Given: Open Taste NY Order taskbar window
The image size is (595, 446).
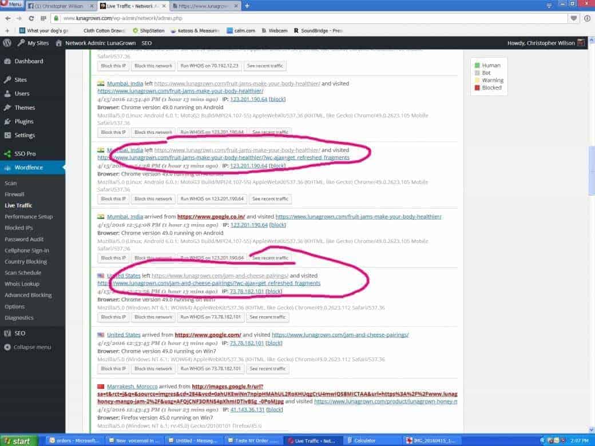Looking at the screenshot, I should (253, 441).
